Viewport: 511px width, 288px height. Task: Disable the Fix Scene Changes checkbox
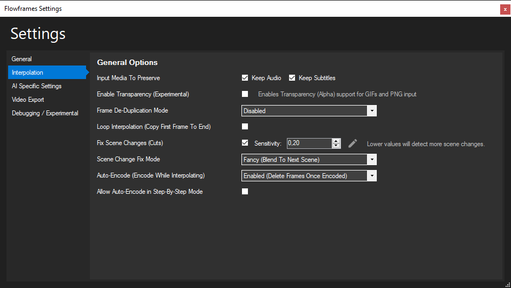(245, 143)
